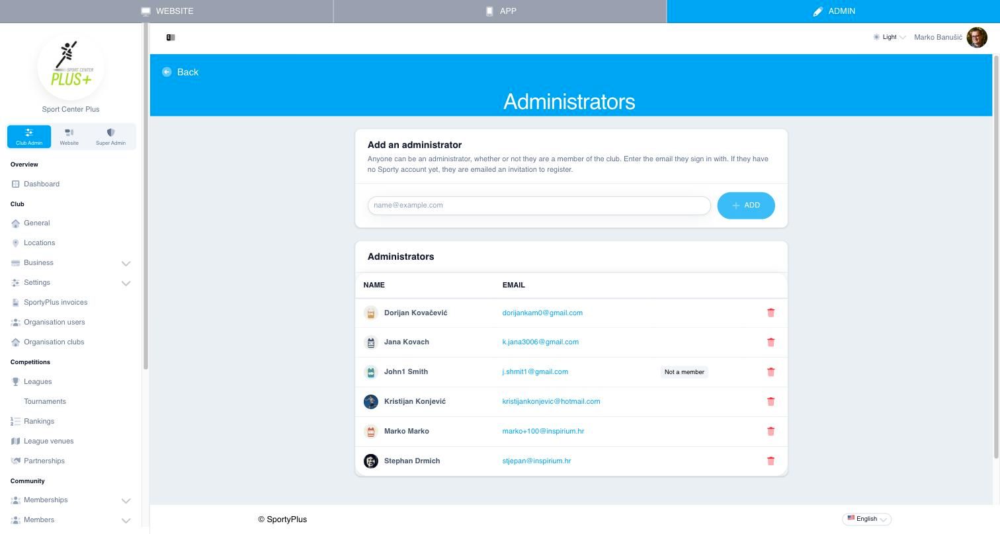1000x534 pixels.
Task: Open email link dorijankam0@gmail.com
Action: tap(542, 313)
